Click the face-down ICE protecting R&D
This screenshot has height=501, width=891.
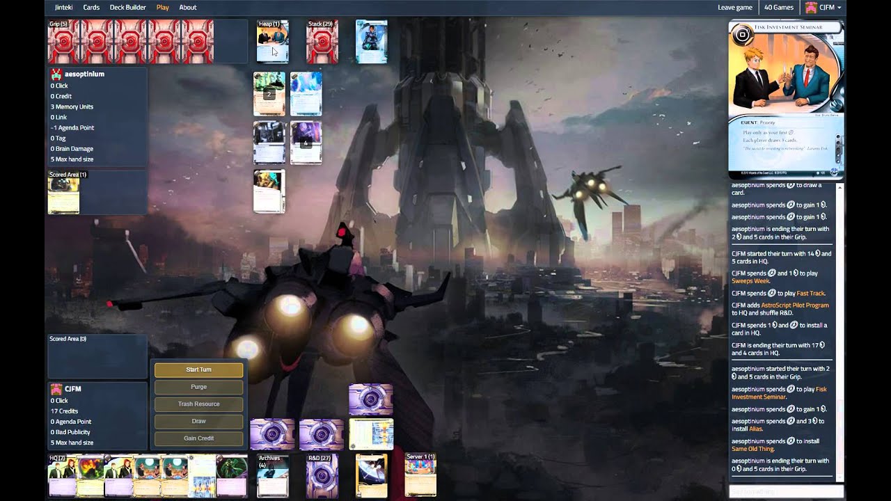click(x=322, y=434)
